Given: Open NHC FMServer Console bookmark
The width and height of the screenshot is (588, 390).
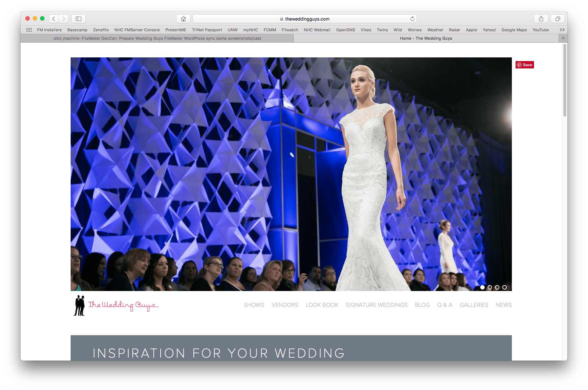Looking at the screenshot, I should point(137,30).
